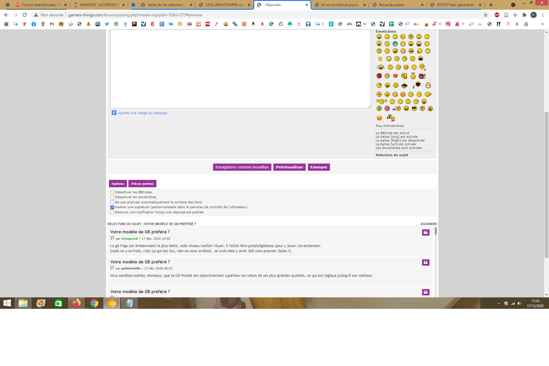The image size is (549, 366).
Task: Check Désactiver les BBCodes option
Action: pyautogui.click(x=112, y=192)
